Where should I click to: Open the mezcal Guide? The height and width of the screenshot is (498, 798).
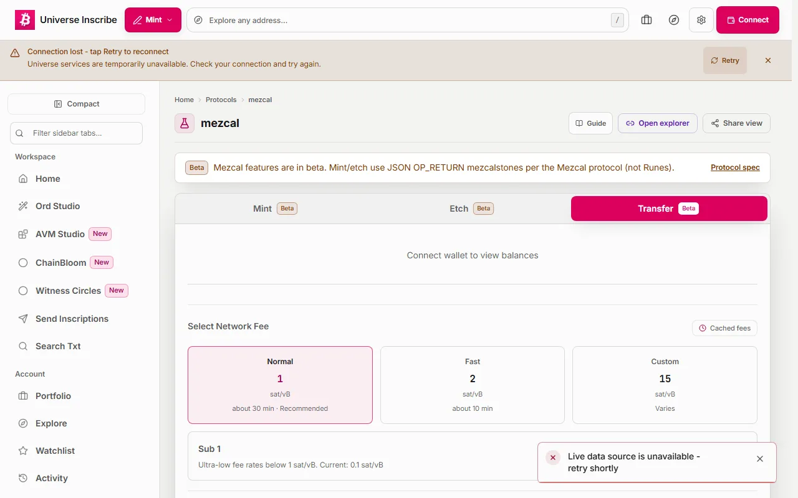590,123
